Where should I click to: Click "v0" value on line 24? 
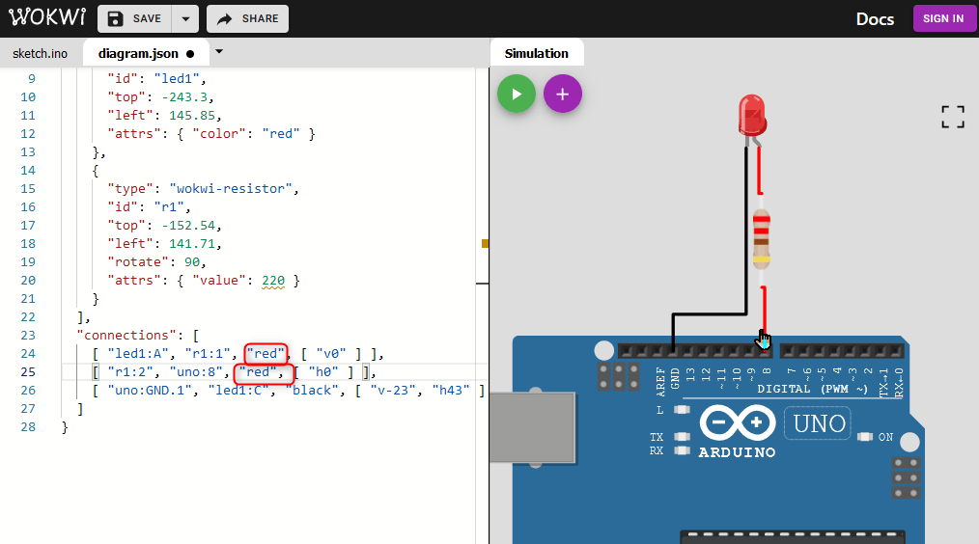[331, 354]
